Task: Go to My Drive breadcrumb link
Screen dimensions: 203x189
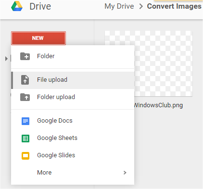Action: 119,6
